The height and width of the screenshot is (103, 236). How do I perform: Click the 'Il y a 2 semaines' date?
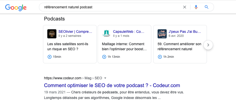(70, 36)
